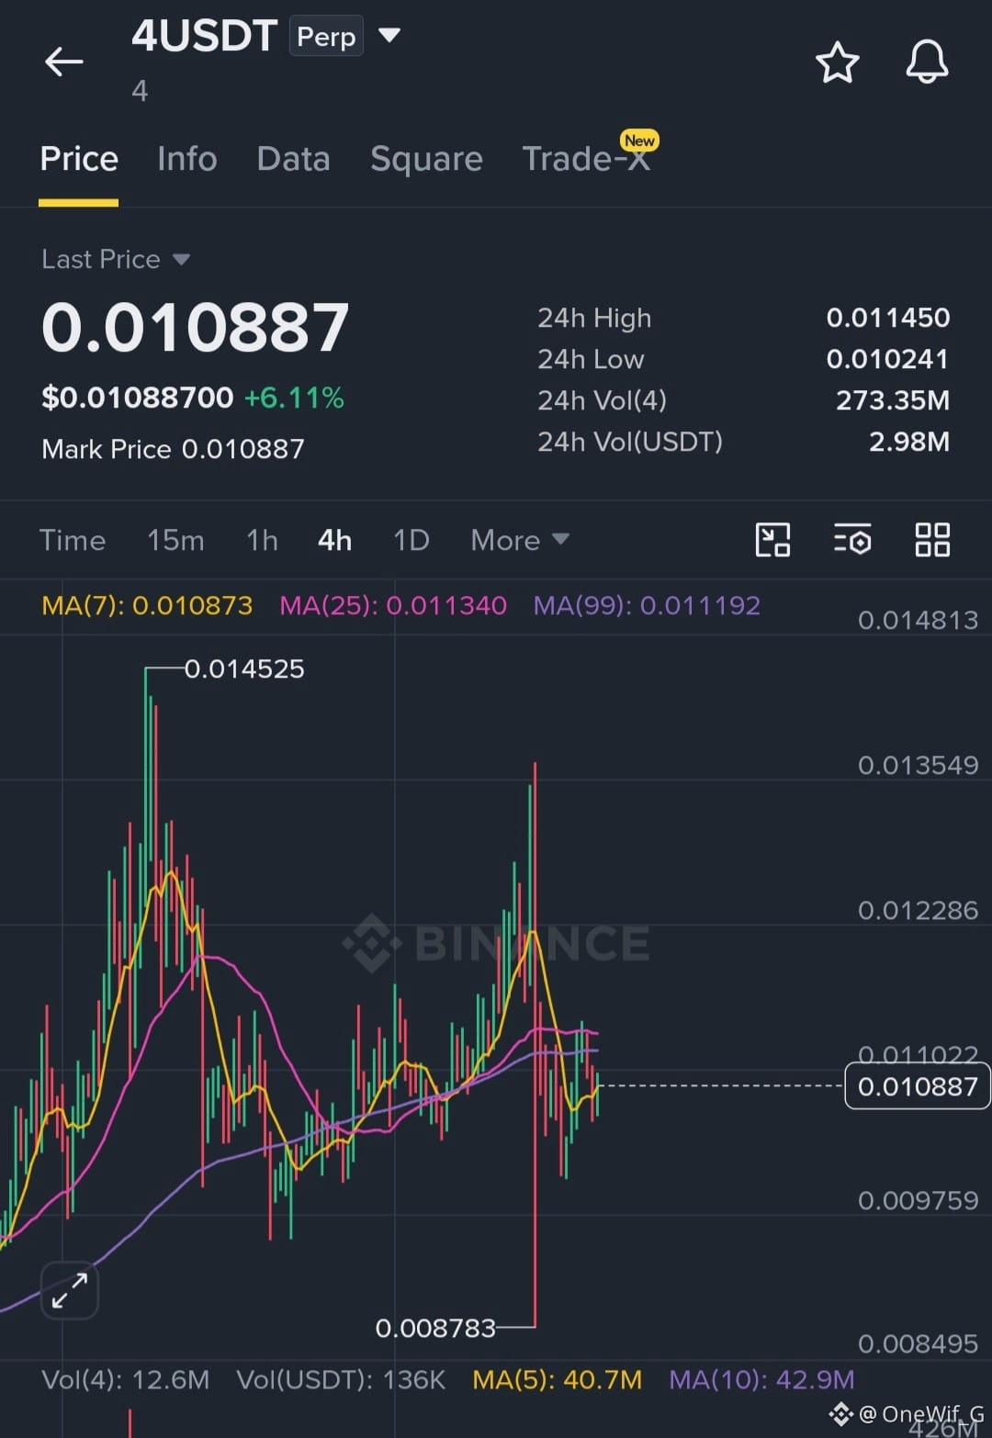Select the 1h chart interval

[x=262, y=540]
